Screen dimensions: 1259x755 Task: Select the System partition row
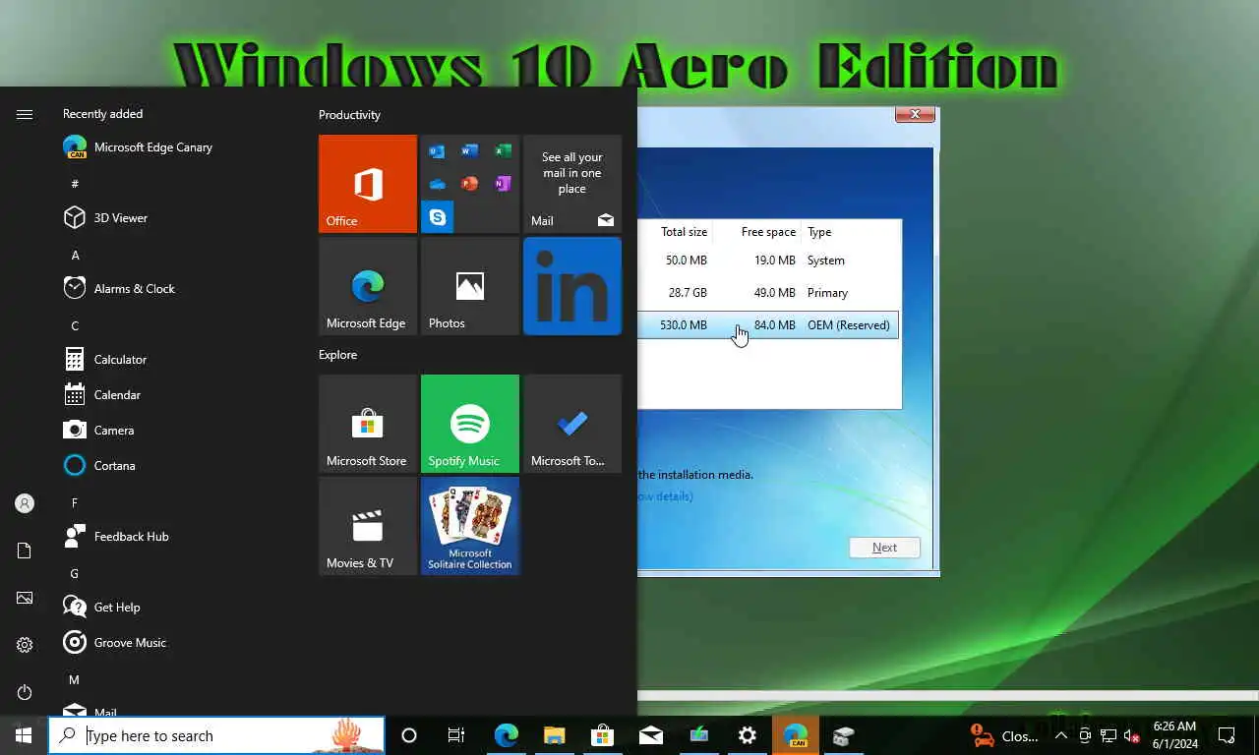[769, 261]
